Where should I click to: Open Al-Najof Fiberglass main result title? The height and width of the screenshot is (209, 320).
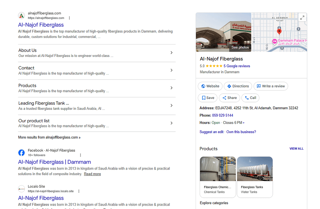click(x=41, y=25)
